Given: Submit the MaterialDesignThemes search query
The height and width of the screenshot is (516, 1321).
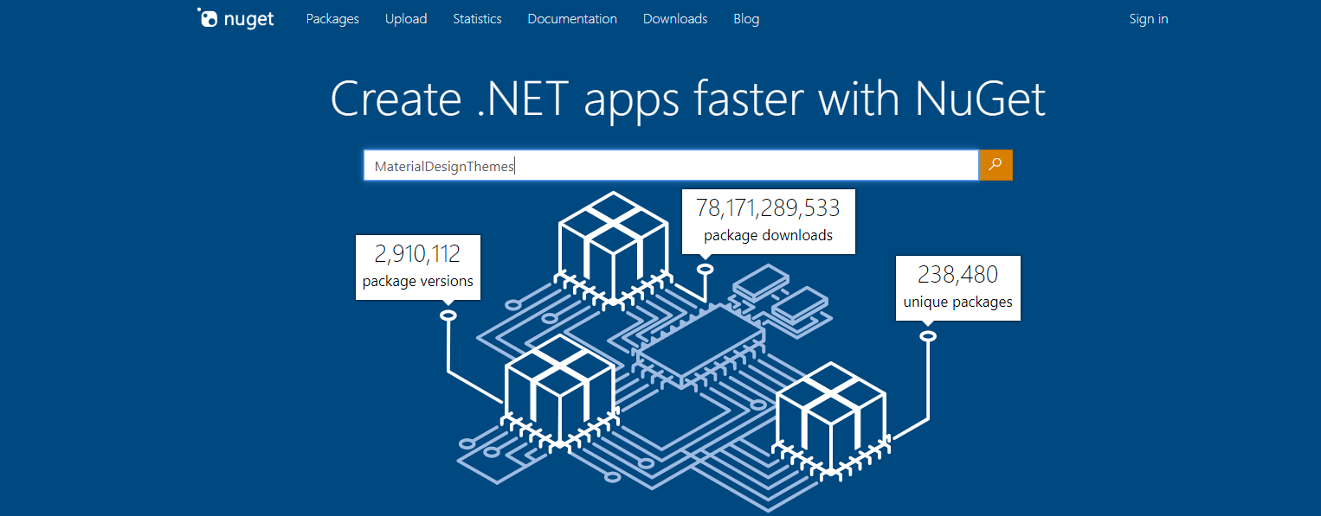Looking at the screenshot, I should [x=996, y=165].
